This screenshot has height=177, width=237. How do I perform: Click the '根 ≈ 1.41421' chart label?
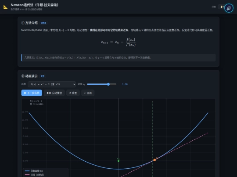tap(36, 104)
